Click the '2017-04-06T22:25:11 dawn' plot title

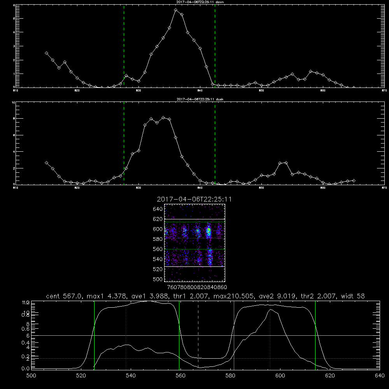(x=200, y=2)
